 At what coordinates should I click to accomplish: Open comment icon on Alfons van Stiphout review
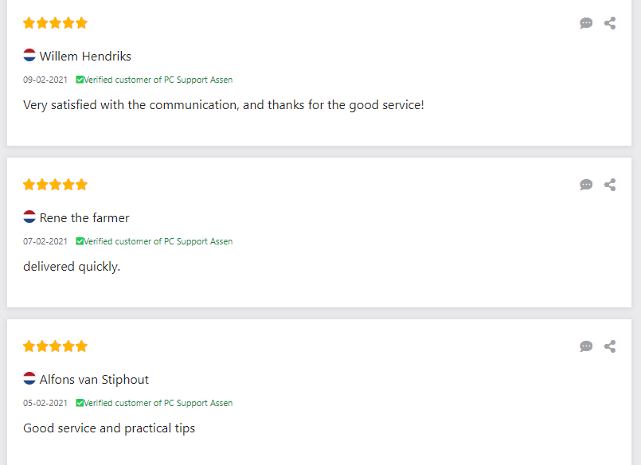point(586,346)
